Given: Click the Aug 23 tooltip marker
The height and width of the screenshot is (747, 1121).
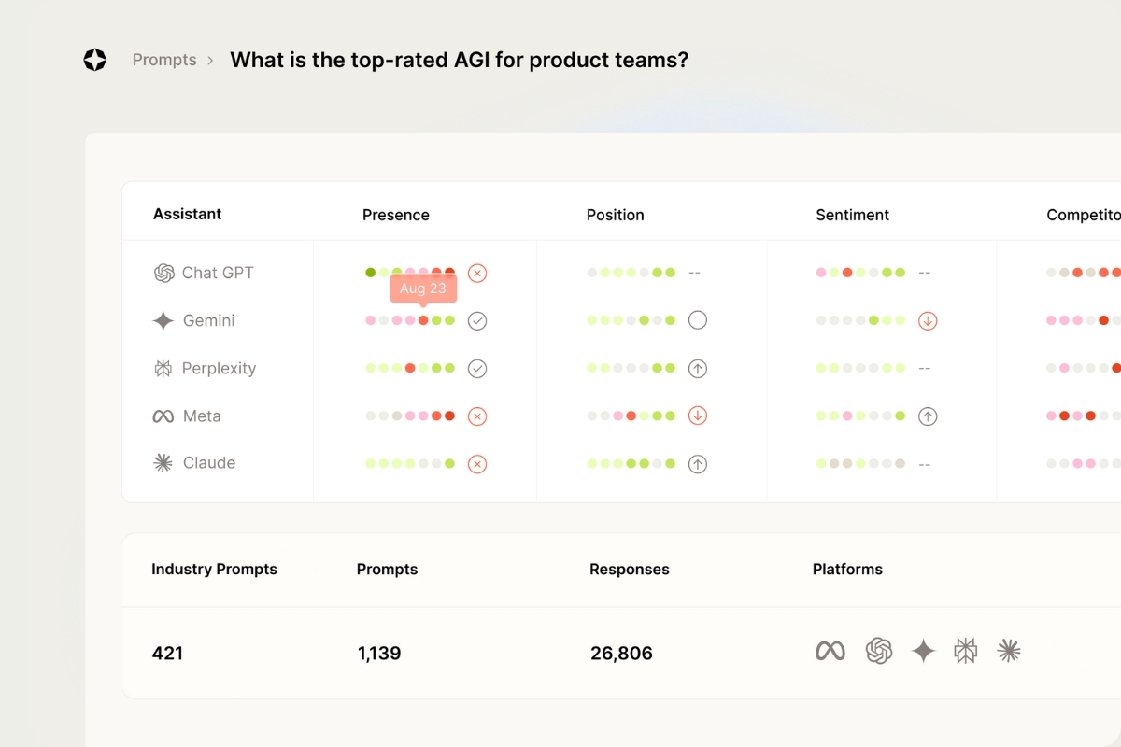Looking at the screenshot, I should (x=423, y=289).
